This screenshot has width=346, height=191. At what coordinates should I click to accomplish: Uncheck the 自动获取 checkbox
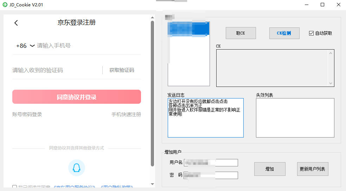(x=311, y=33)
